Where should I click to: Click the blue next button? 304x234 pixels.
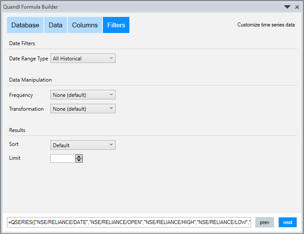(x=287, y=222)
